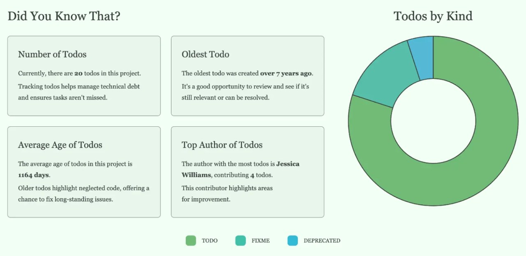The width and height of the screenshot is (526, 256).
Task: Click the blue DEPRECATED legend swatch
Action: (x=293, y=241)
